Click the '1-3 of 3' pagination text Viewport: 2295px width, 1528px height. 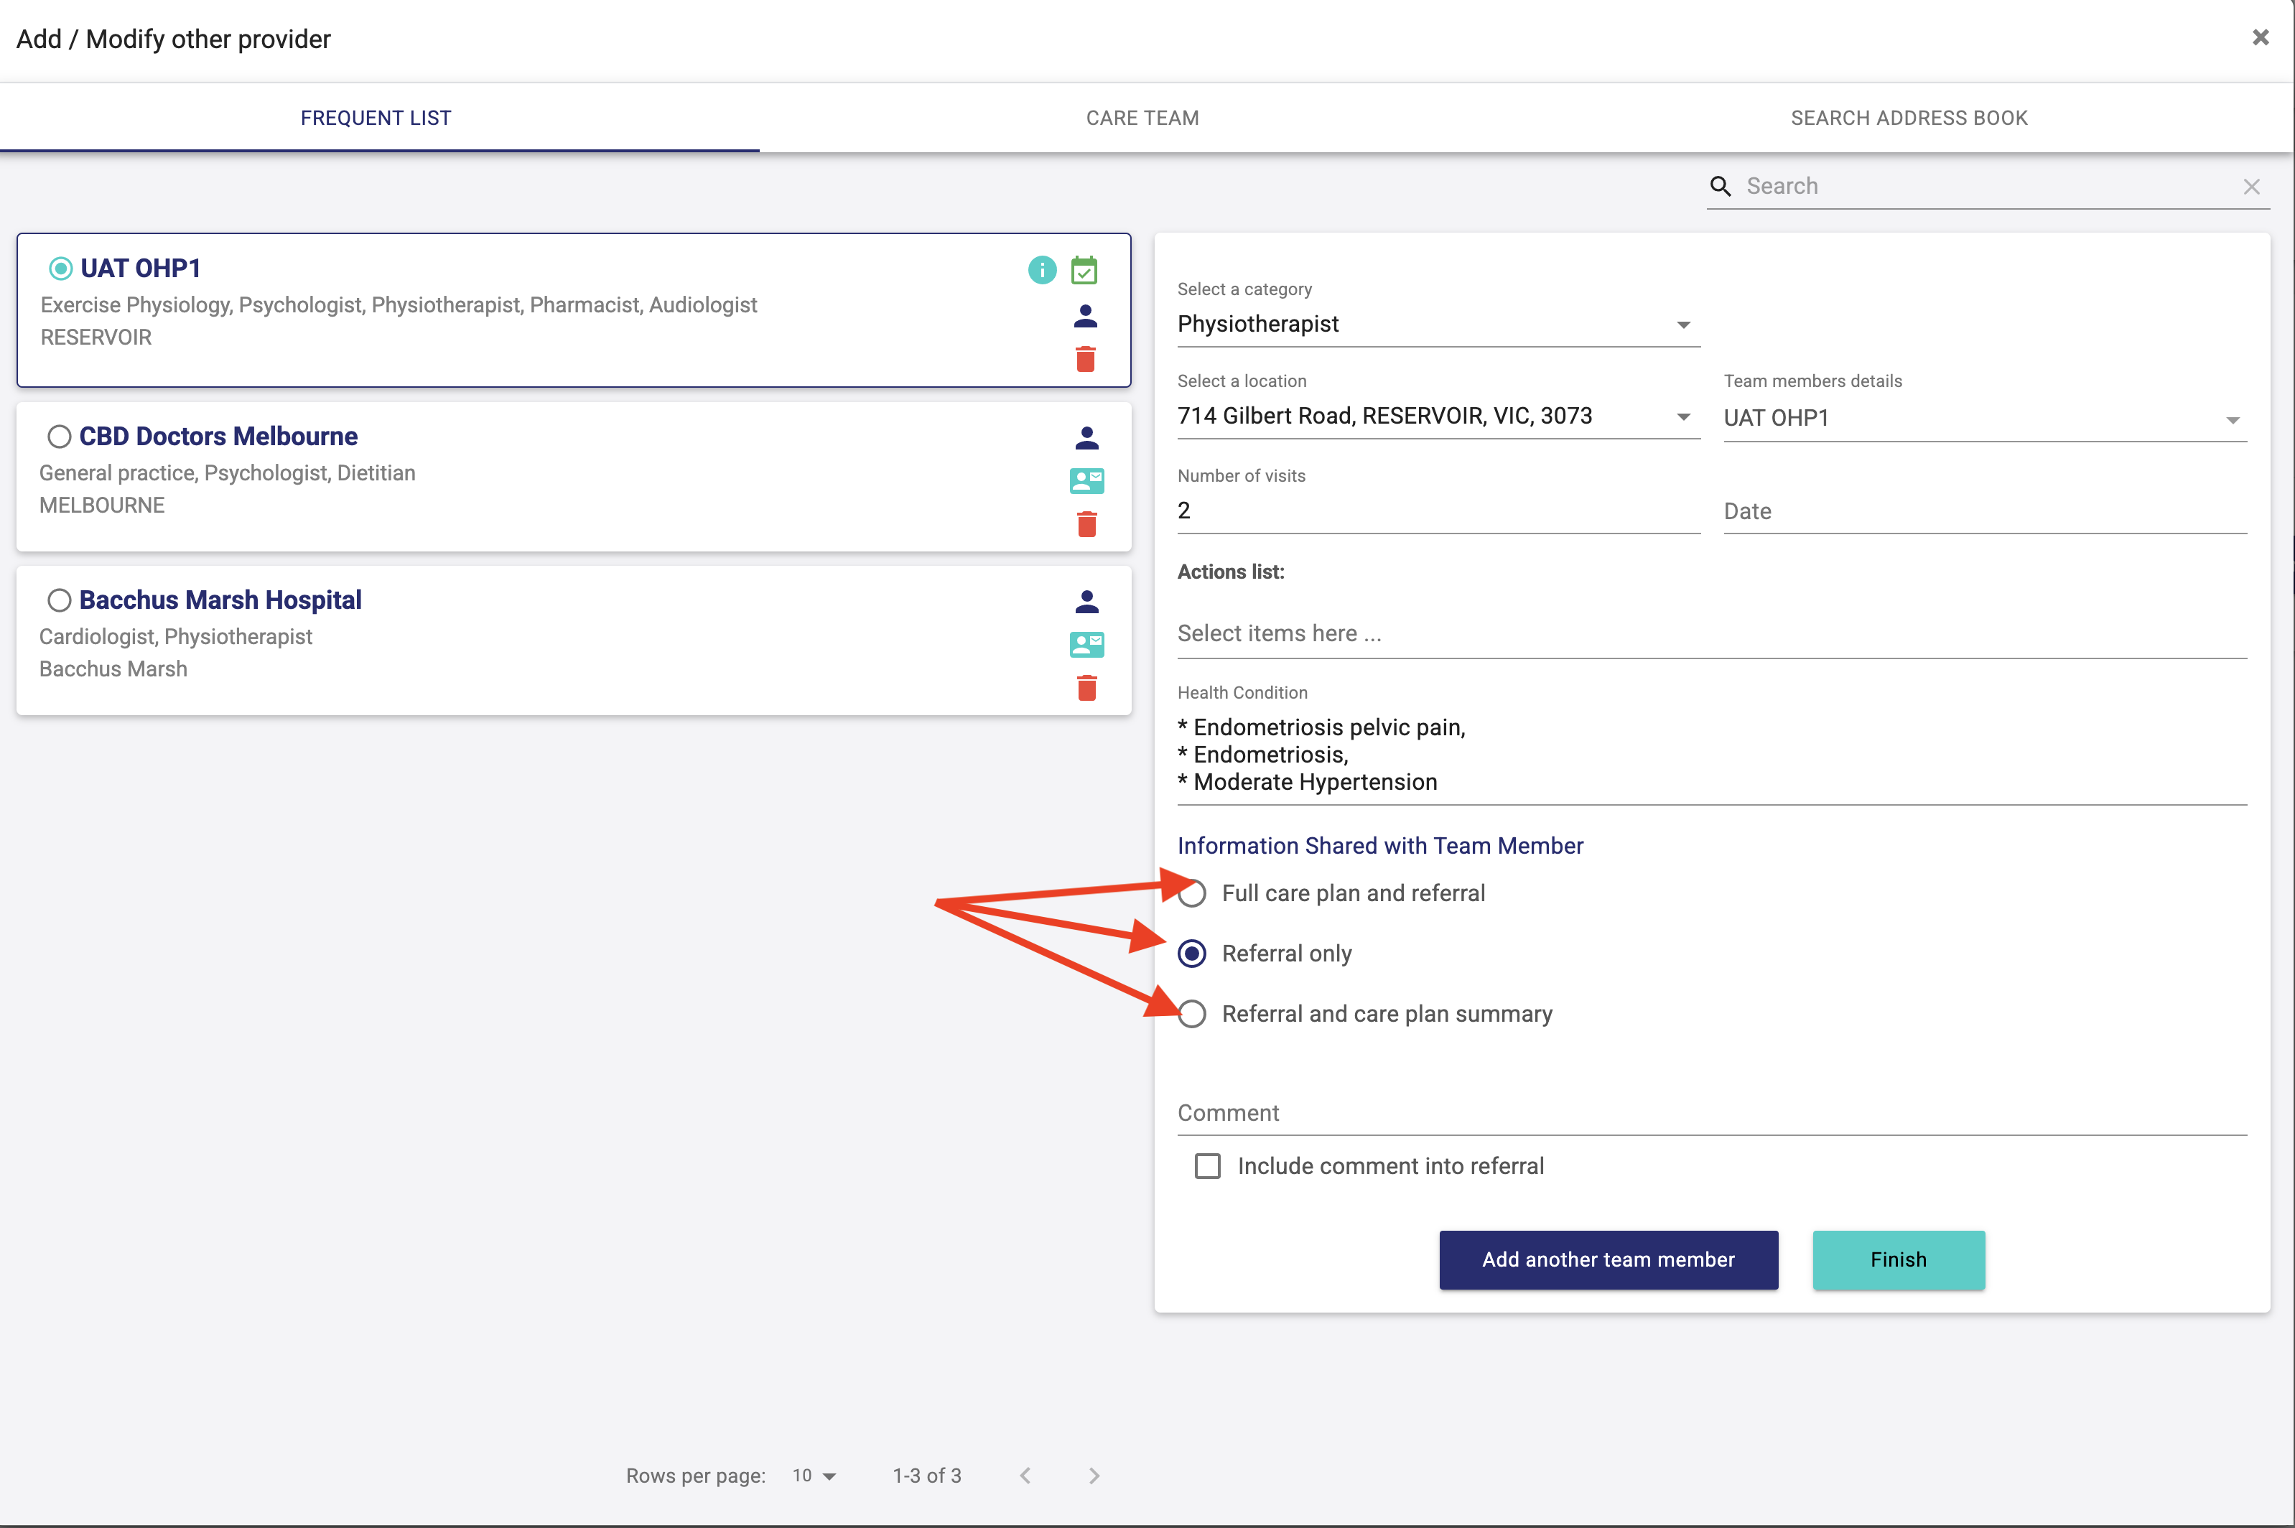[927, 1476]
